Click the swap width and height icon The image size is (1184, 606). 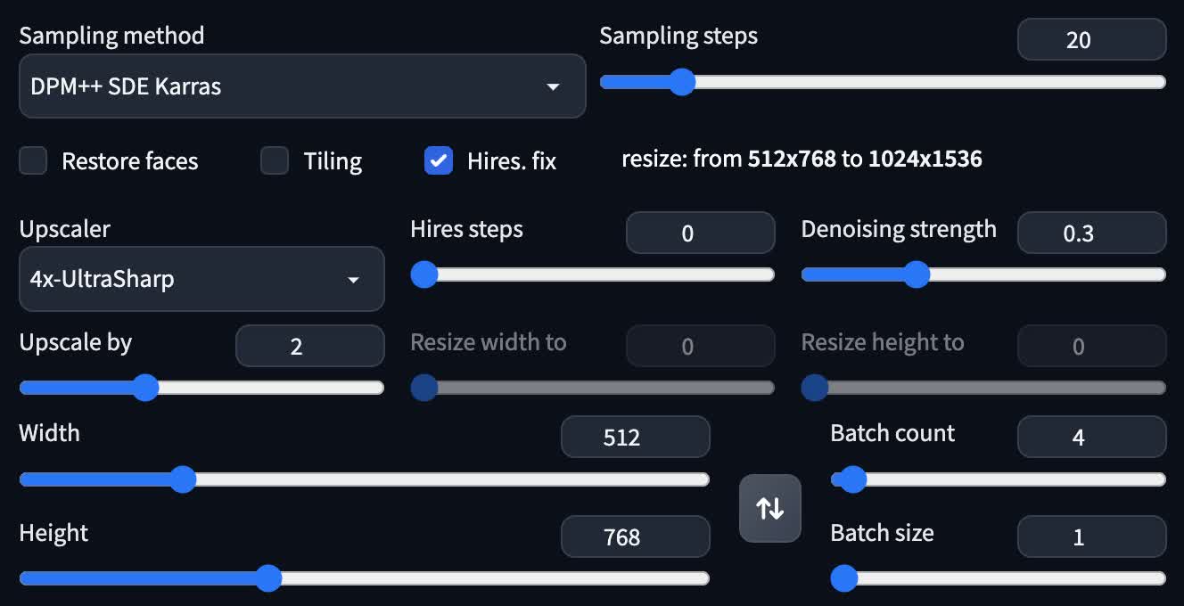click(x=769, y=508)
